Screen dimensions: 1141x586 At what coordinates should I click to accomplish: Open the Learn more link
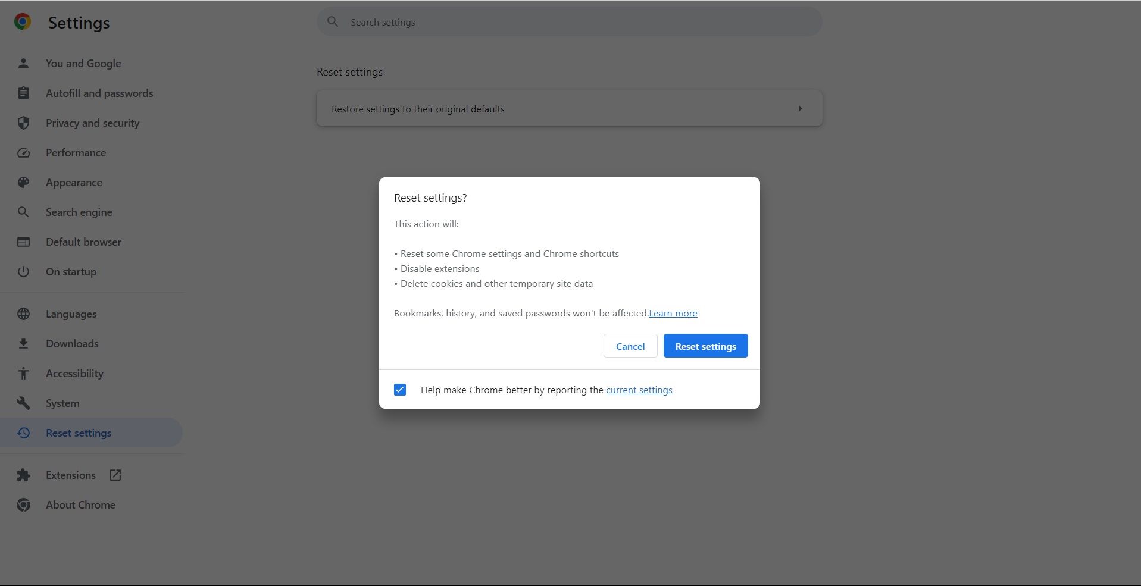click(x=673, y=314)
